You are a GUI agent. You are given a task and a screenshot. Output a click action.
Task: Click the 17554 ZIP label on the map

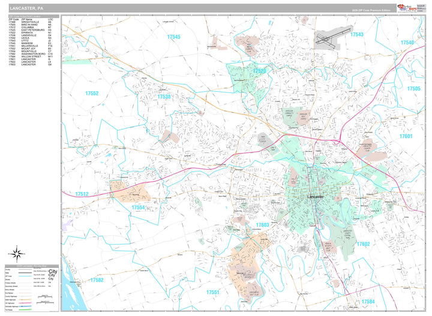point(139,207)
